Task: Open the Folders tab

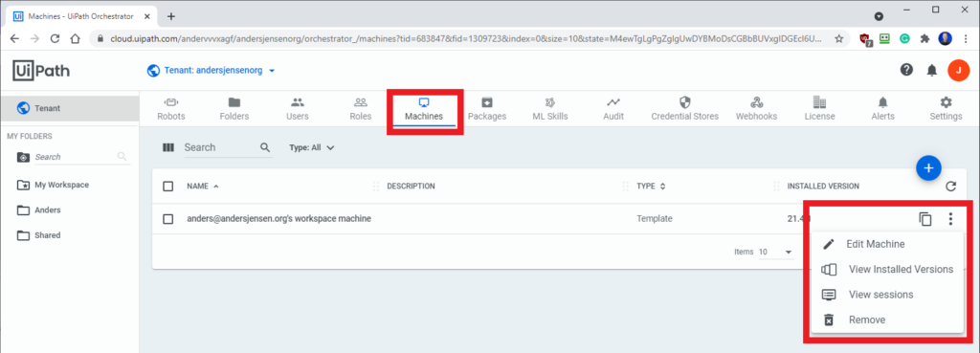Action: [x=234, y=109]
